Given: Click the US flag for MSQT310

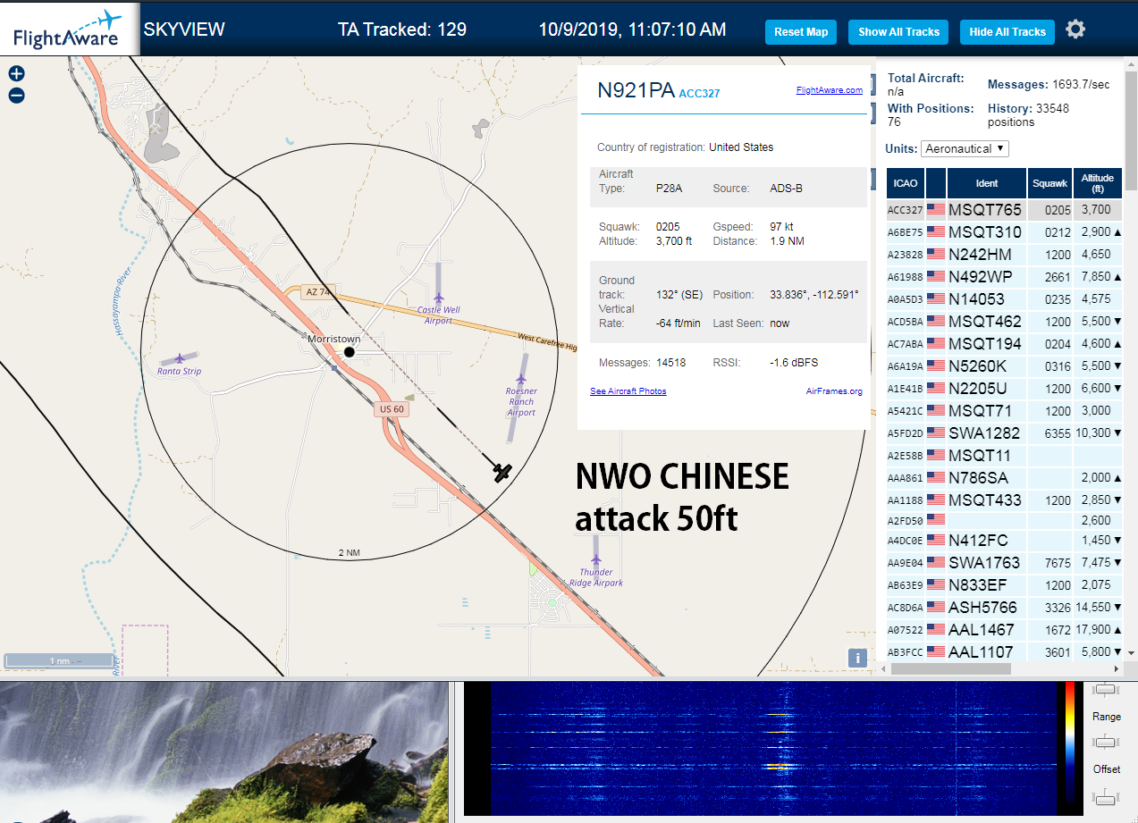Looking at the screenshot, I should [936, 232].
